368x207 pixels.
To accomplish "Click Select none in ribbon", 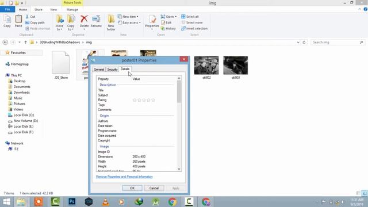I will (192, 22).
